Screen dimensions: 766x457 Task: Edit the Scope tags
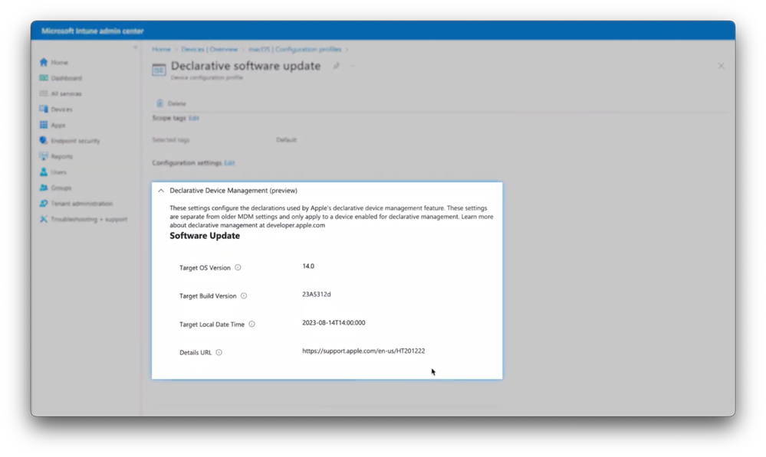tap(194, 118)
